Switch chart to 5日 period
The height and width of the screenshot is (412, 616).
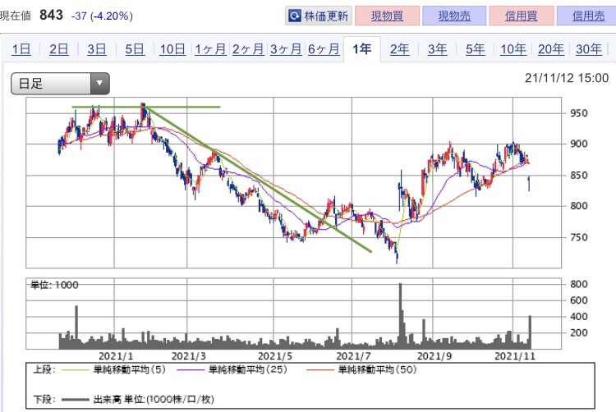(135, 49)
